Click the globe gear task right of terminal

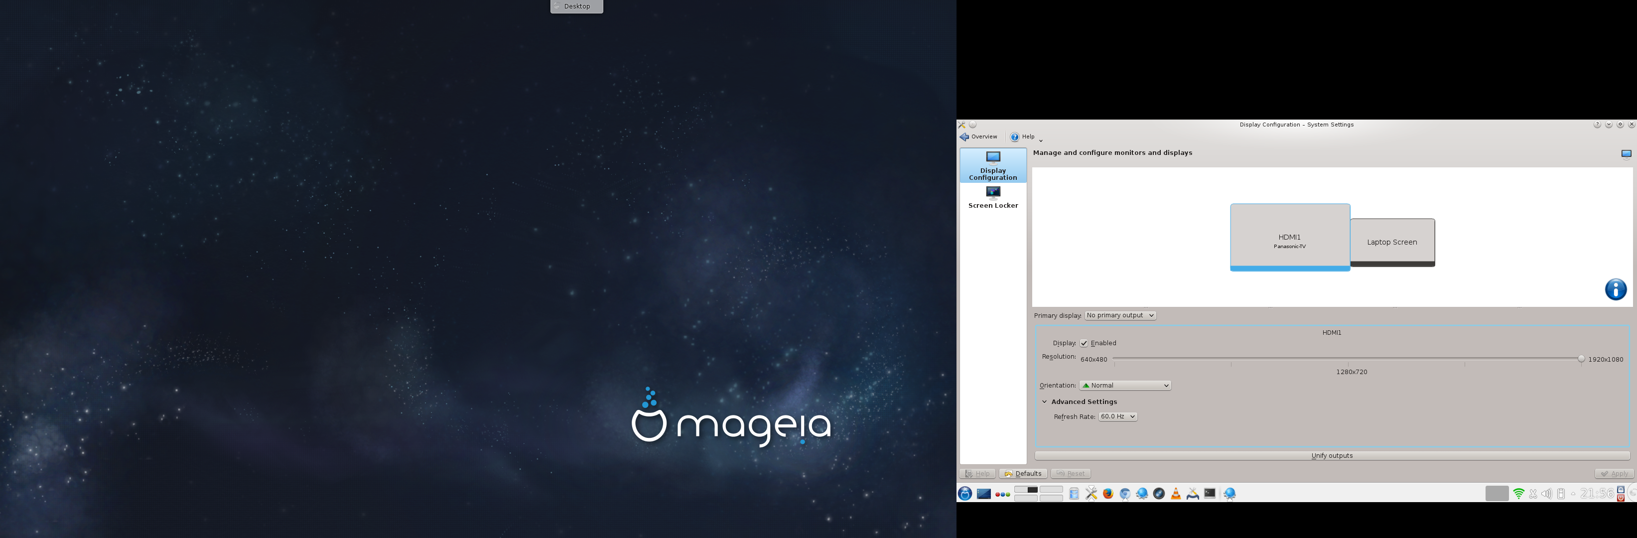[x=1230, y=494]
